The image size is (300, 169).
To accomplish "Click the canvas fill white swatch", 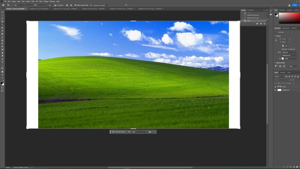I will point(283,59).
